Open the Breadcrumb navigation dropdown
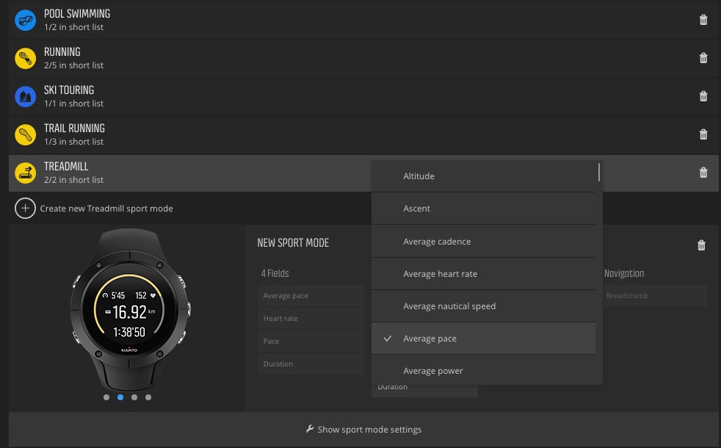This screenshot has height=448, width=721. [x=655, y=296]
